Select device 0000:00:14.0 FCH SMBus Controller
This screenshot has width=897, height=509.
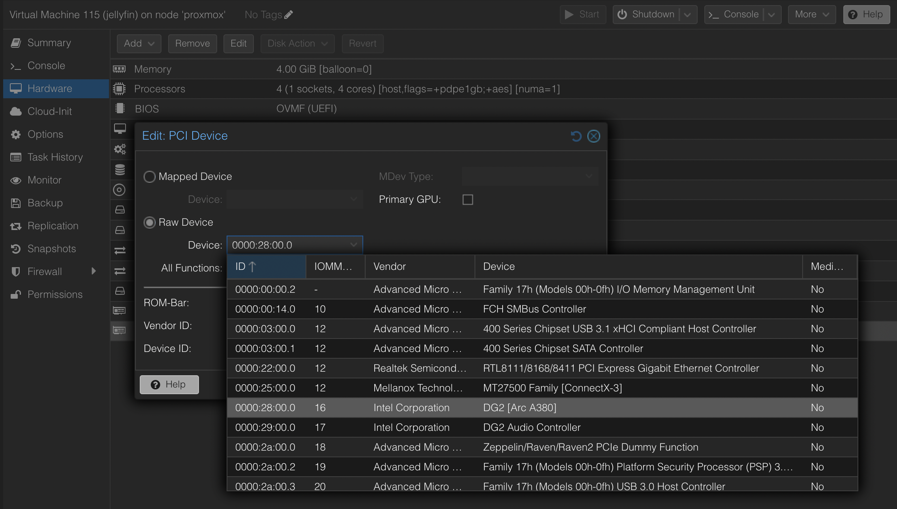(542, 309)
